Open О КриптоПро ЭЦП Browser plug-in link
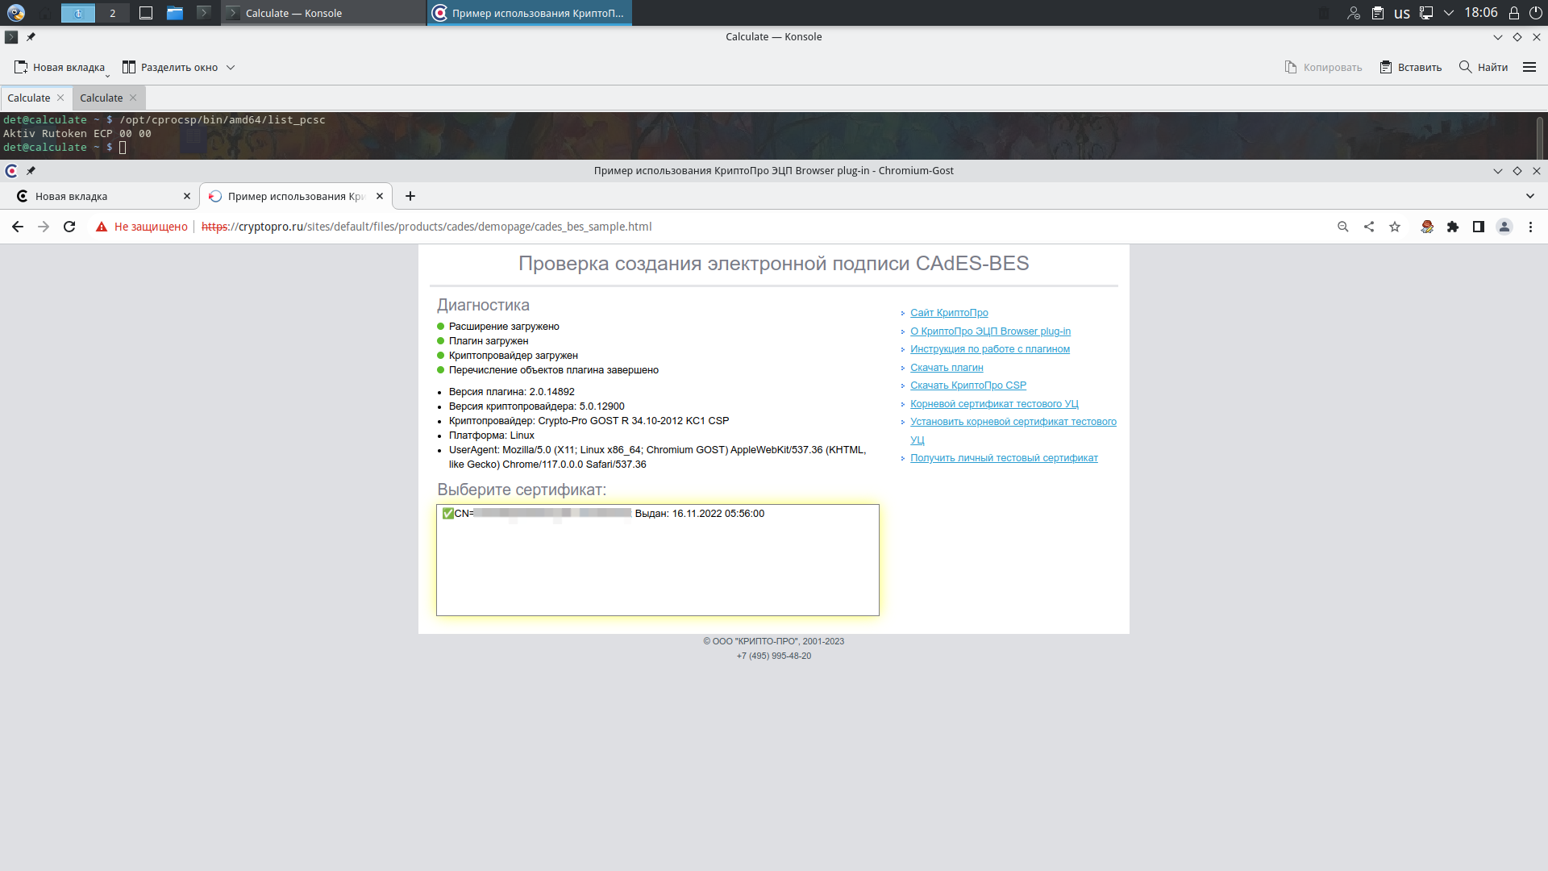This screenshot has height=871, width=1548. tap(990, 331)
